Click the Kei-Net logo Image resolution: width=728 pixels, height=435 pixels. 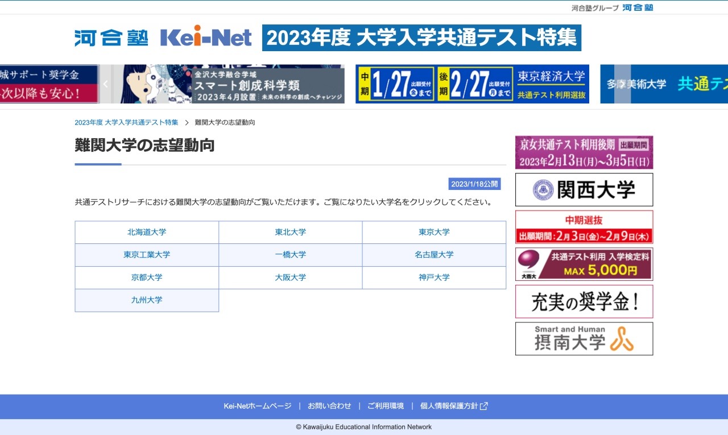pos(206,37)
